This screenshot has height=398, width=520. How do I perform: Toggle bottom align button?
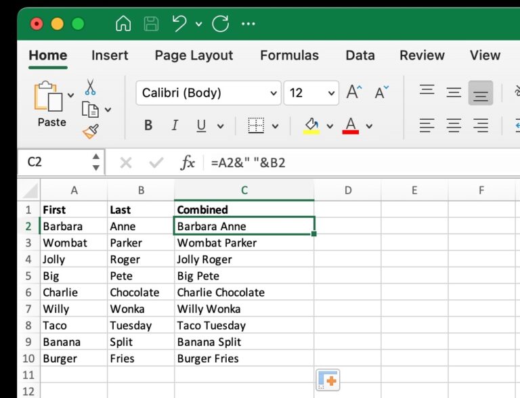click(481, 93)
